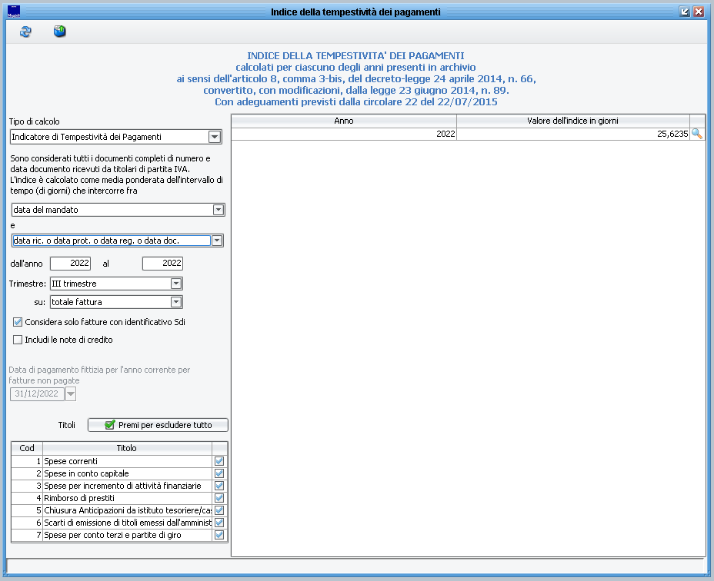Image resolution: width=714 pixels, height=581 pixels.
Task: Uncheck the 'Rimborso di prestiti' checkbox
Action: pos(219,498)
